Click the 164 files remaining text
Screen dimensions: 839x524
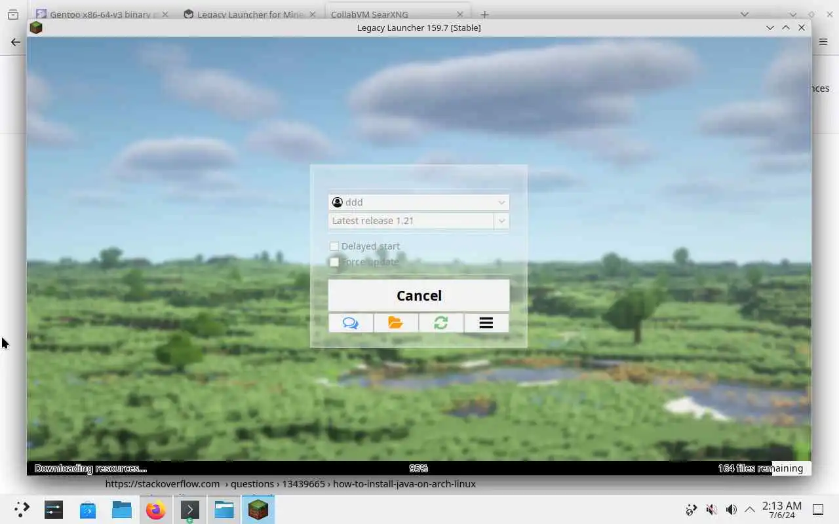[x=760, y=468]
